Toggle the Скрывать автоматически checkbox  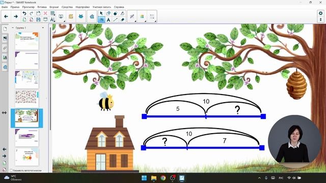(x=11, y=170)
